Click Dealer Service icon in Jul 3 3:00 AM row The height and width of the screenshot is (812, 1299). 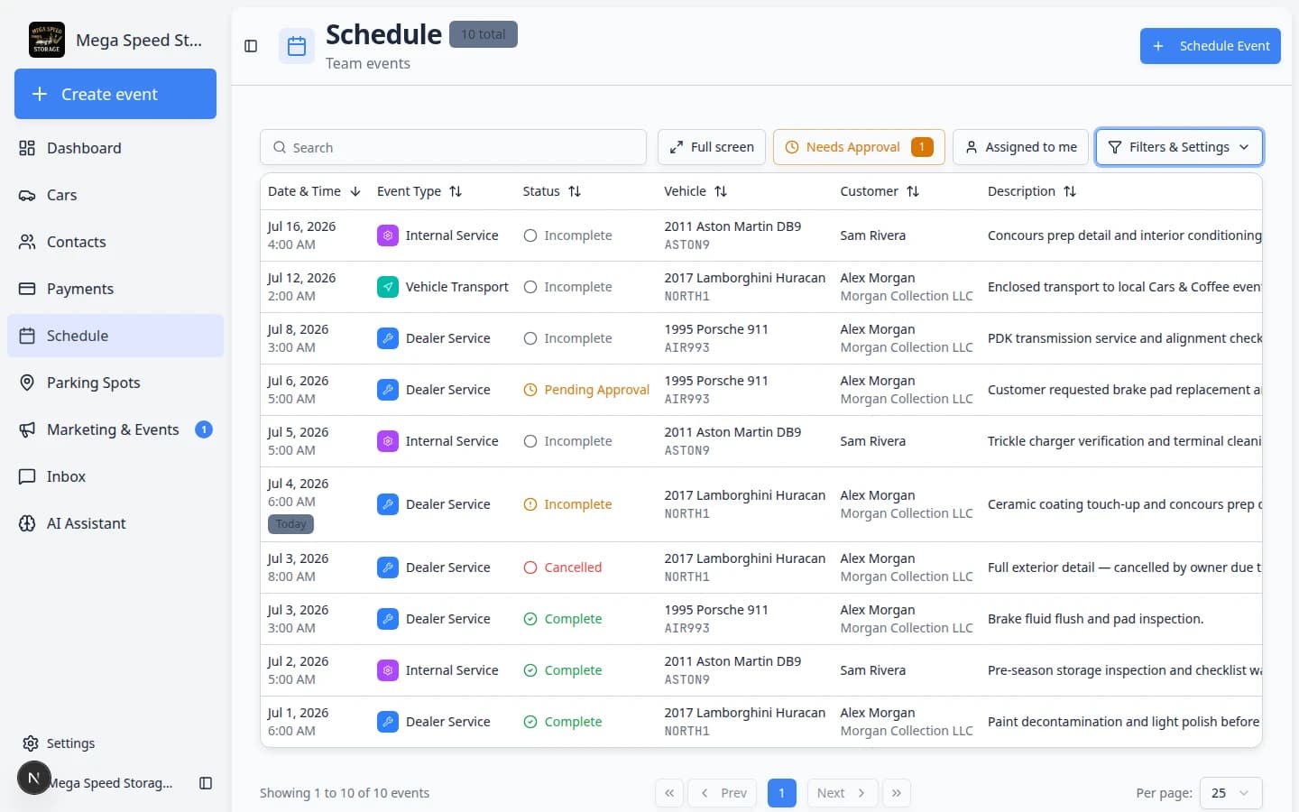click(x=388, y=619)
